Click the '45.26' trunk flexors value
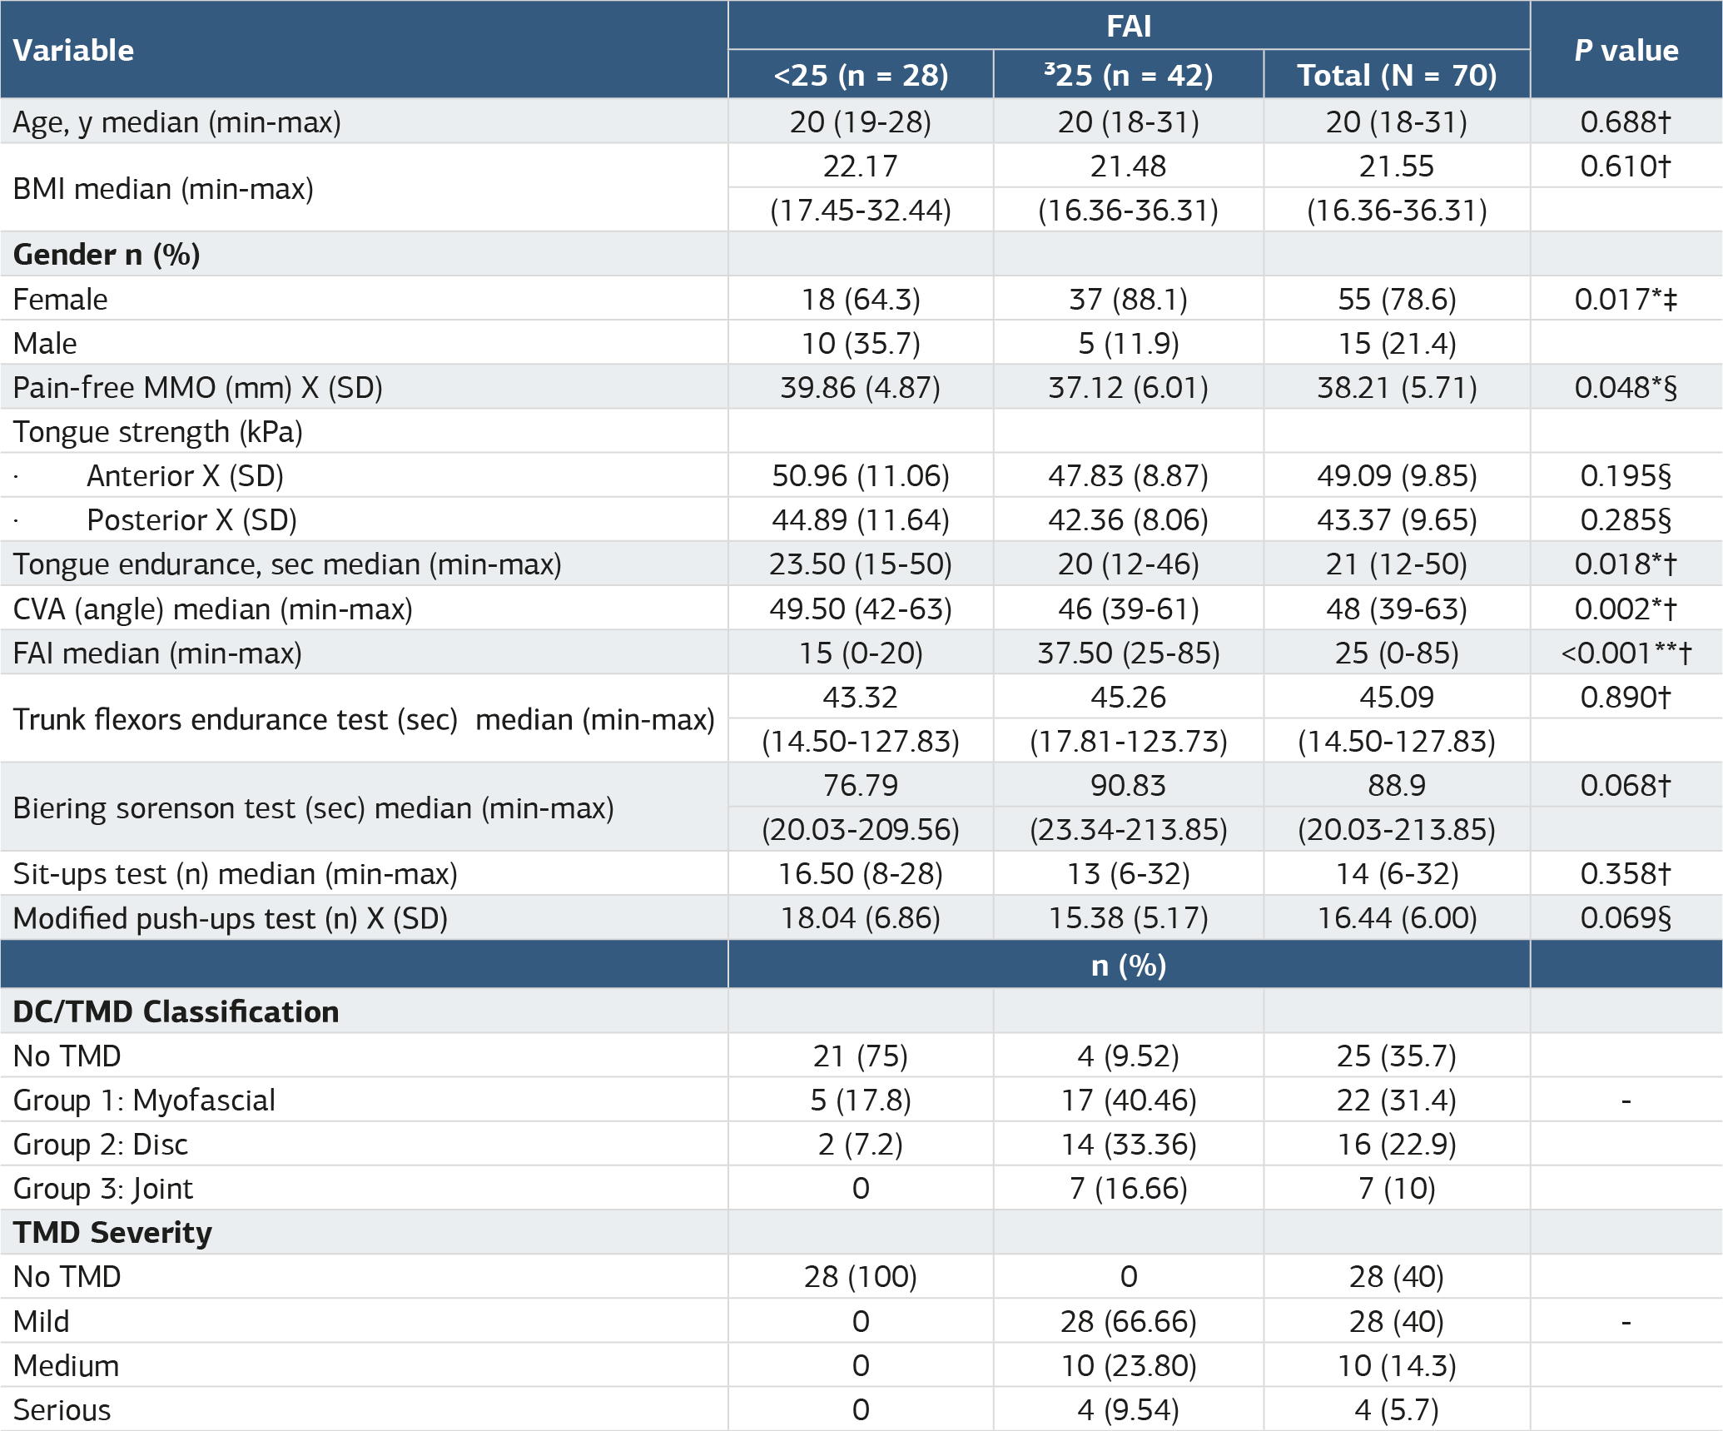The height and width of the screenshot is (1431, 1723). 1129,698
